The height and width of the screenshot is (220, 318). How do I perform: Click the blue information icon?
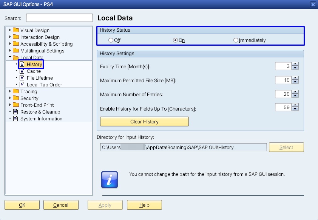[109, 180]
